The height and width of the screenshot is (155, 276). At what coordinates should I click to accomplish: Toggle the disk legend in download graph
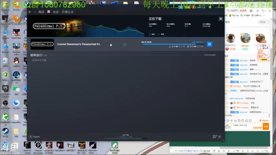click(x=161, y=34)
